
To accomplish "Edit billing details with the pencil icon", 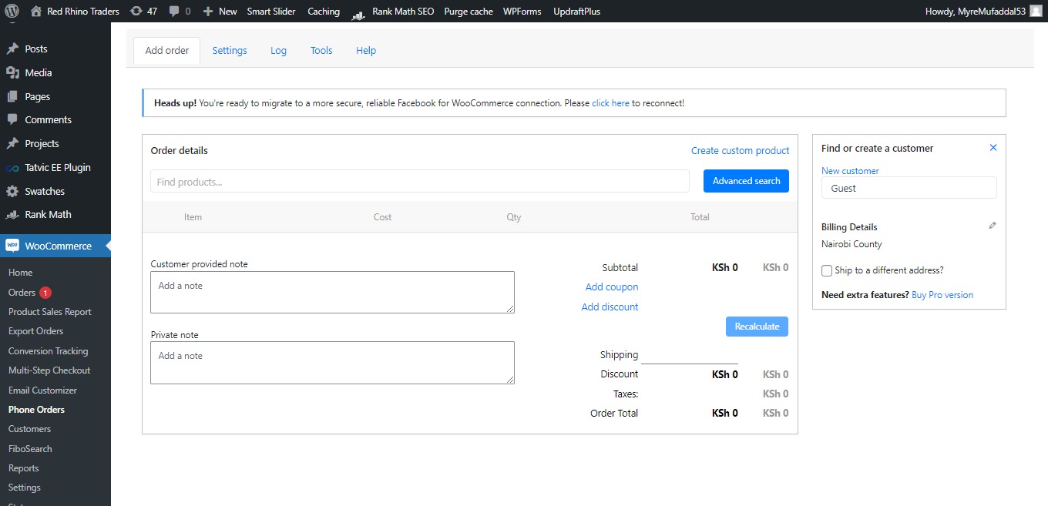I will coord(993,226).
